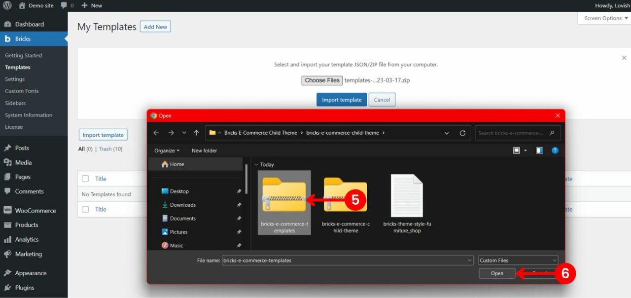Open the Custom Files file type dropdown
This screenshot has height=298, width=631.
click(x=518, y=260)
